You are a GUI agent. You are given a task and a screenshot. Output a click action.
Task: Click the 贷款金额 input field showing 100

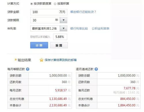49,12
